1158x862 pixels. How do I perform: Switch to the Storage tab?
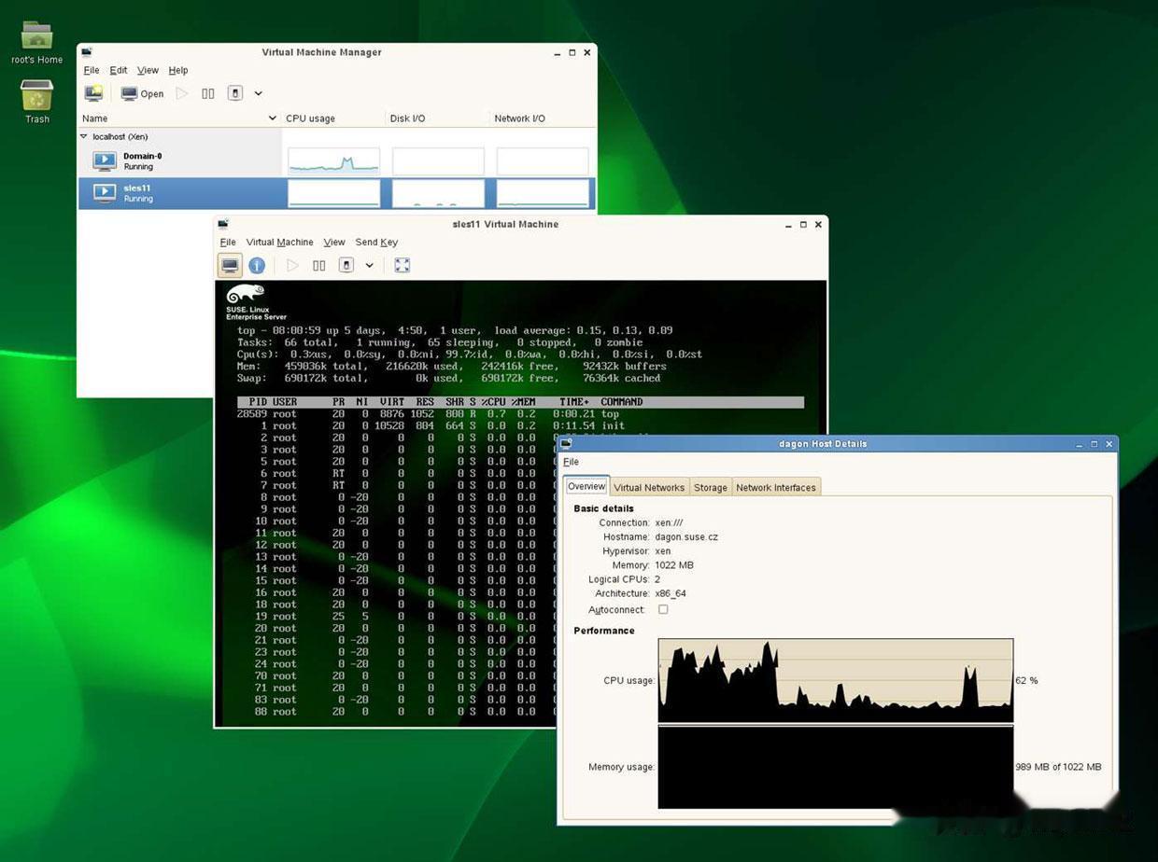[x=710, y=487]
